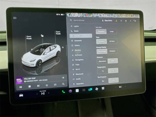Open Navigation settings
The width and height of the screenshot is (156, 117).
point(78,60)
